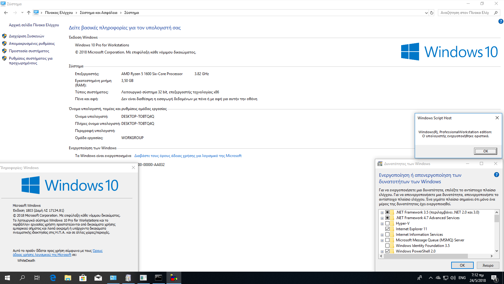Click the computer icon in the address bar
This screenshot has height=284, width=504.
(x=36, y=13)
